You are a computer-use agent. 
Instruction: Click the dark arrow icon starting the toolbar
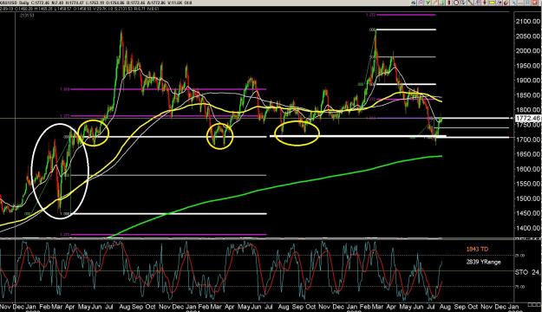click(414, 3)
